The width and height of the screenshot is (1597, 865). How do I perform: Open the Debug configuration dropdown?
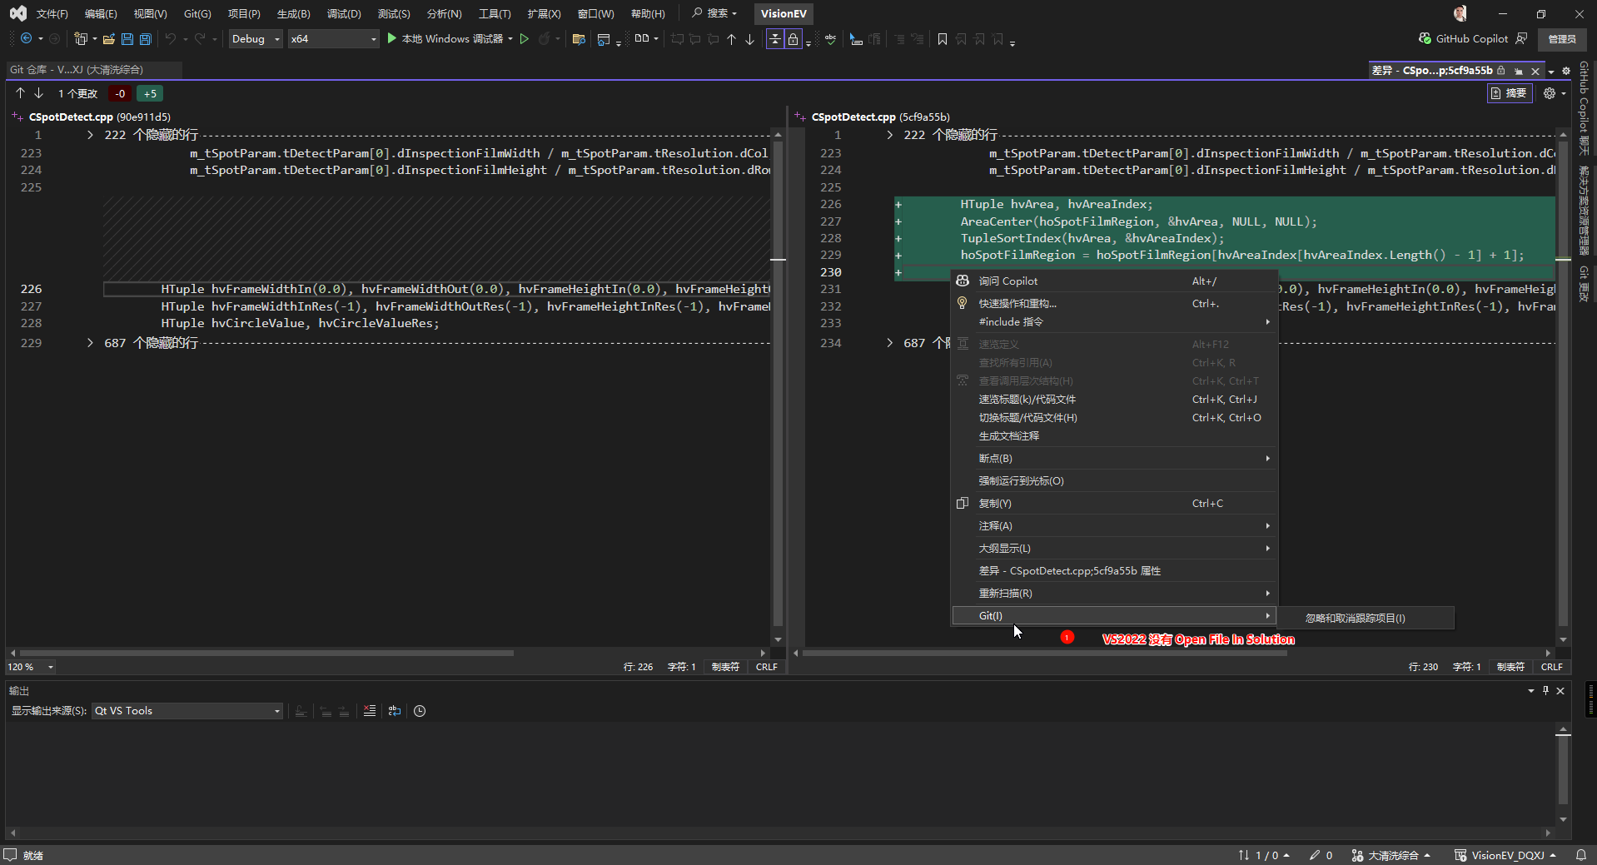[x=256, y=39]
